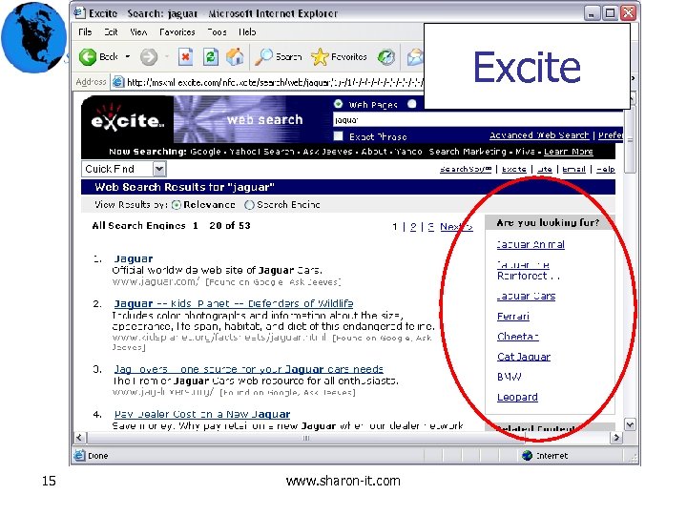
Task: Open the SearchSpy link
Action: point(466,169)
